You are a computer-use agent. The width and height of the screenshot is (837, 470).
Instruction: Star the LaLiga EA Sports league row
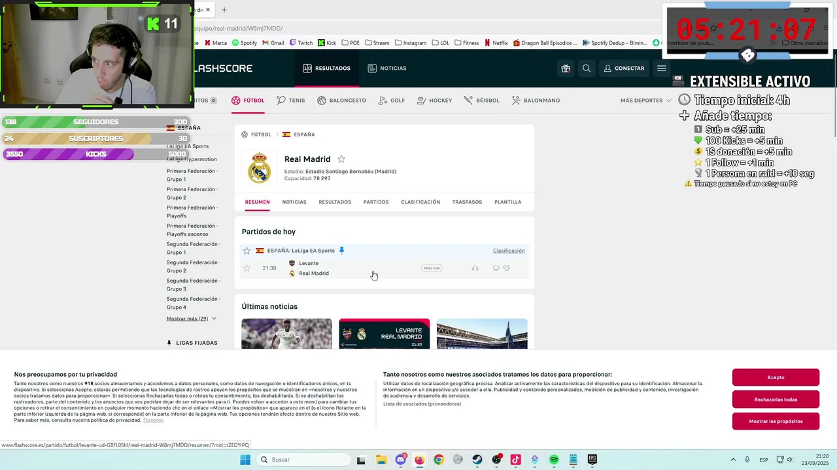(247, 251)
